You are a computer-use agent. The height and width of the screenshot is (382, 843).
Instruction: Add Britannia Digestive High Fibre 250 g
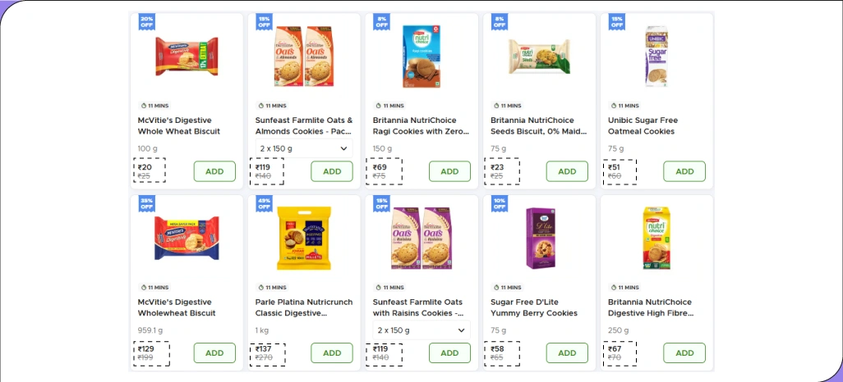coord(684,353)
